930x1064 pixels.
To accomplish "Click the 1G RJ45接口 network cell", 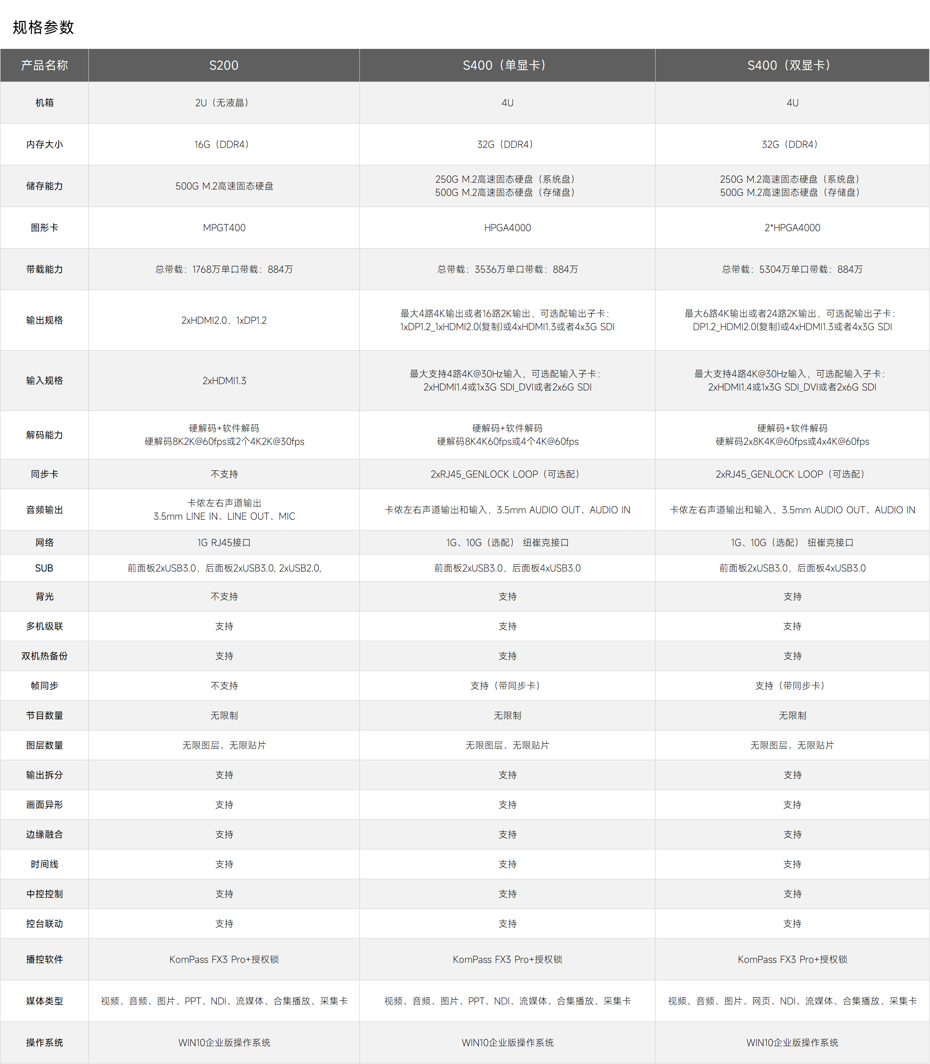I will coord(223,543).
